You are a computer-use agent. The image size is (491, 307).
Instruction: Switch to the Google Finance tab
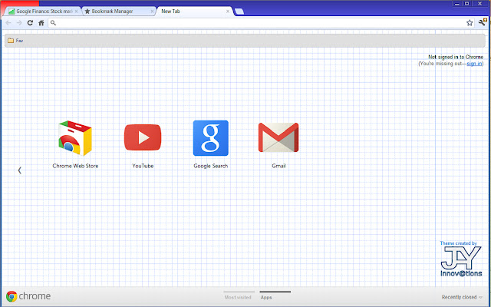click(43, 12)
